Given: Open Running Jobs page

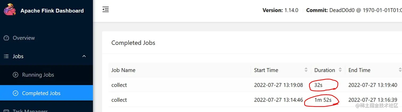Looking at the screenshot, I should pos(38,75).
